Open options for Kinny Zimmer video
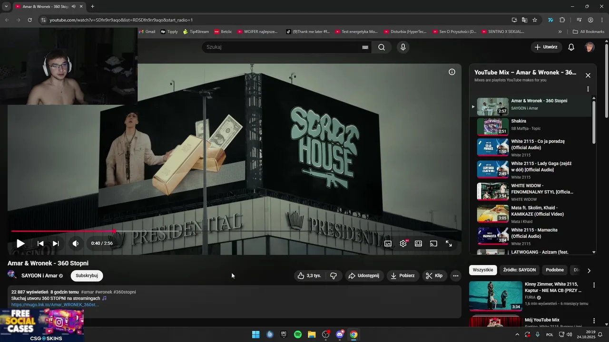609x342 pixels. pyautogui.click(x=594, y=285)
